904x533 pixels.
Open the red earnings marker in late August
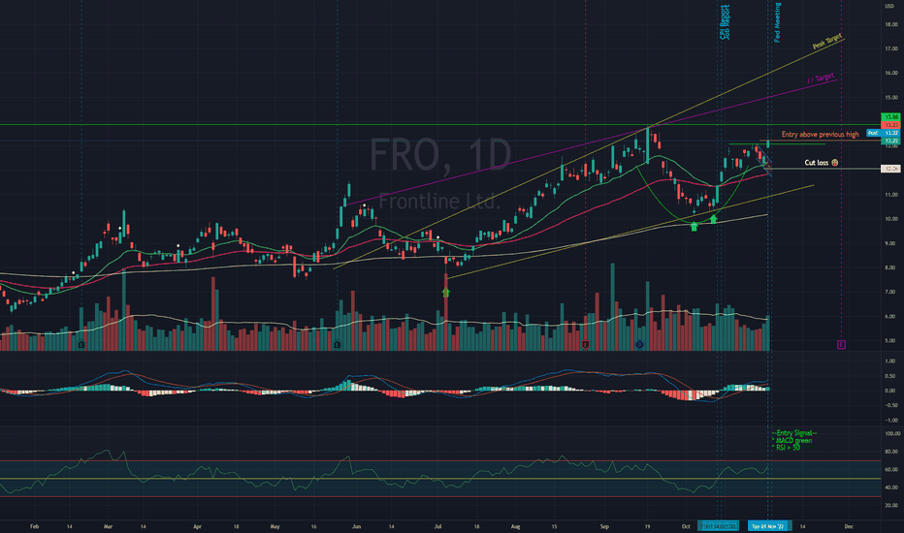585,345
